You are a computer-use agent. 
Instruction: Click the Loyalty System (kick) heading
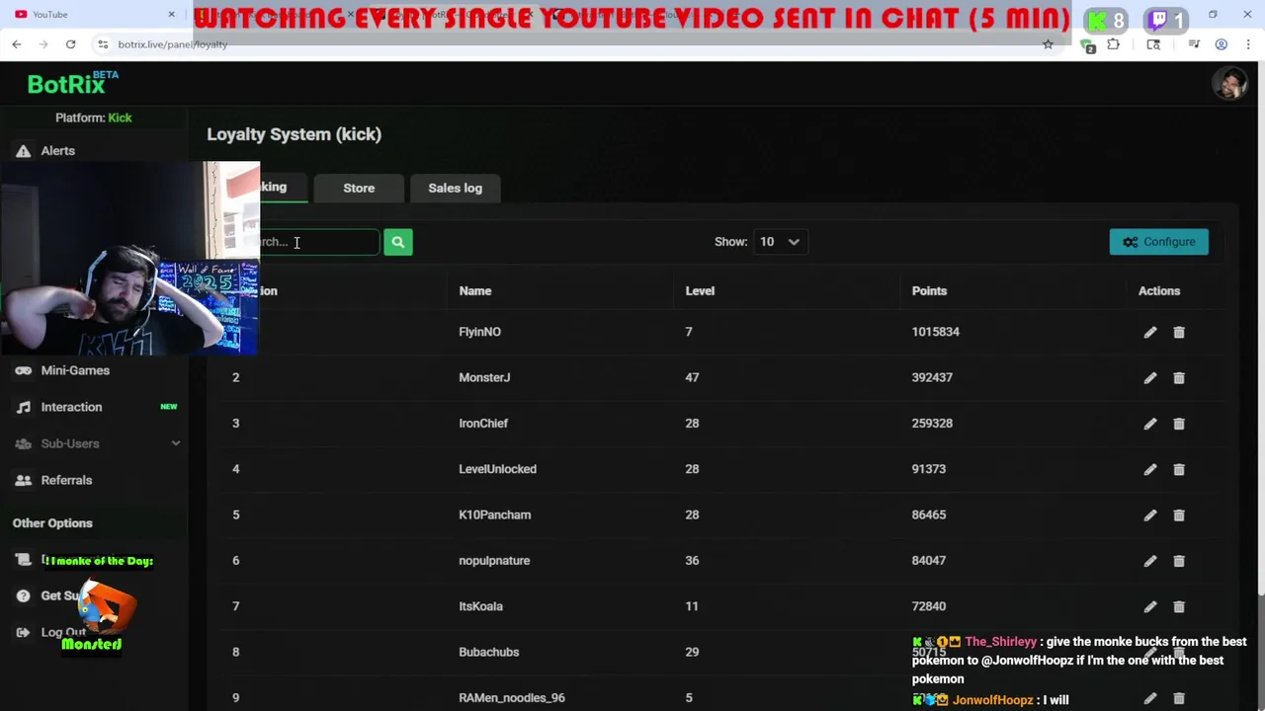(294, 134)
